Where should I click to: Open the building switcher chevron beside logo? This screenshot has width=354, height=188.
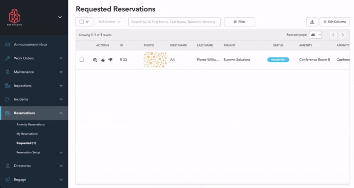(x=60, y=17)
